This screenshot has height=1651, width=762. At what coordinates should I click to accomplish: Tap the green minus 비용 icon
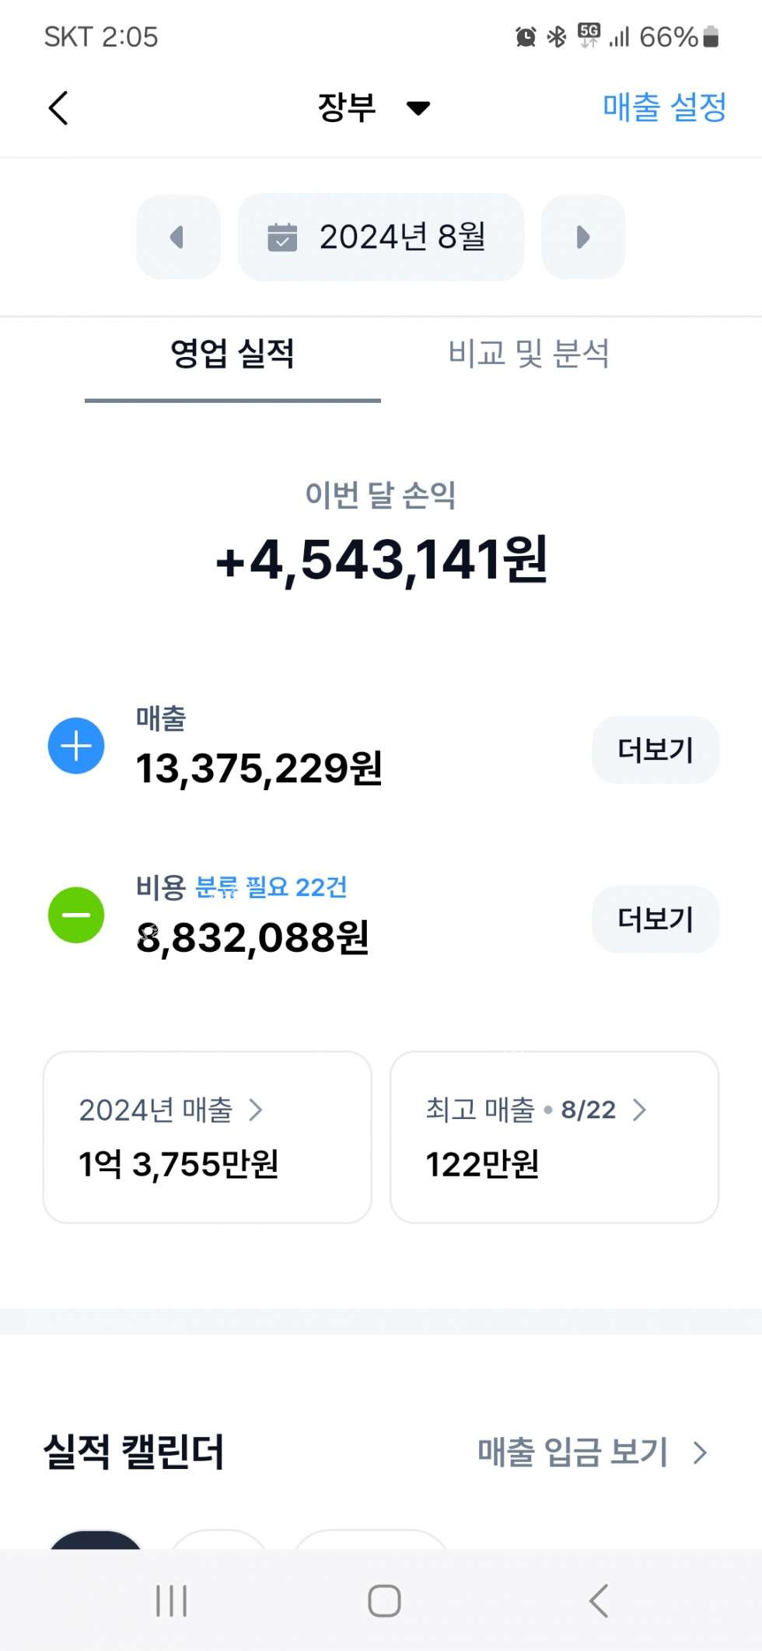[76, 915]
